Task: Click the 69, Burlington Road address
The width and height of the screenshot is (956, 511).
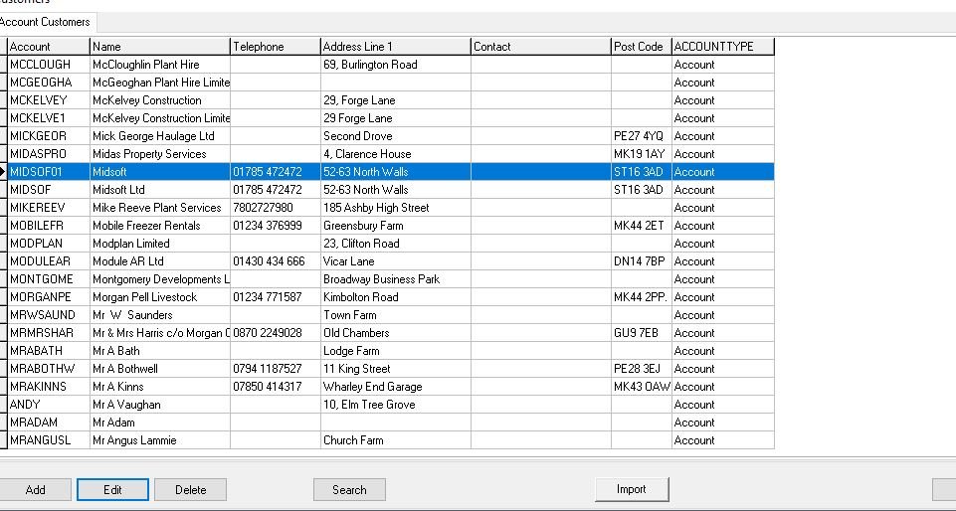Action: (x=396, y=65)
